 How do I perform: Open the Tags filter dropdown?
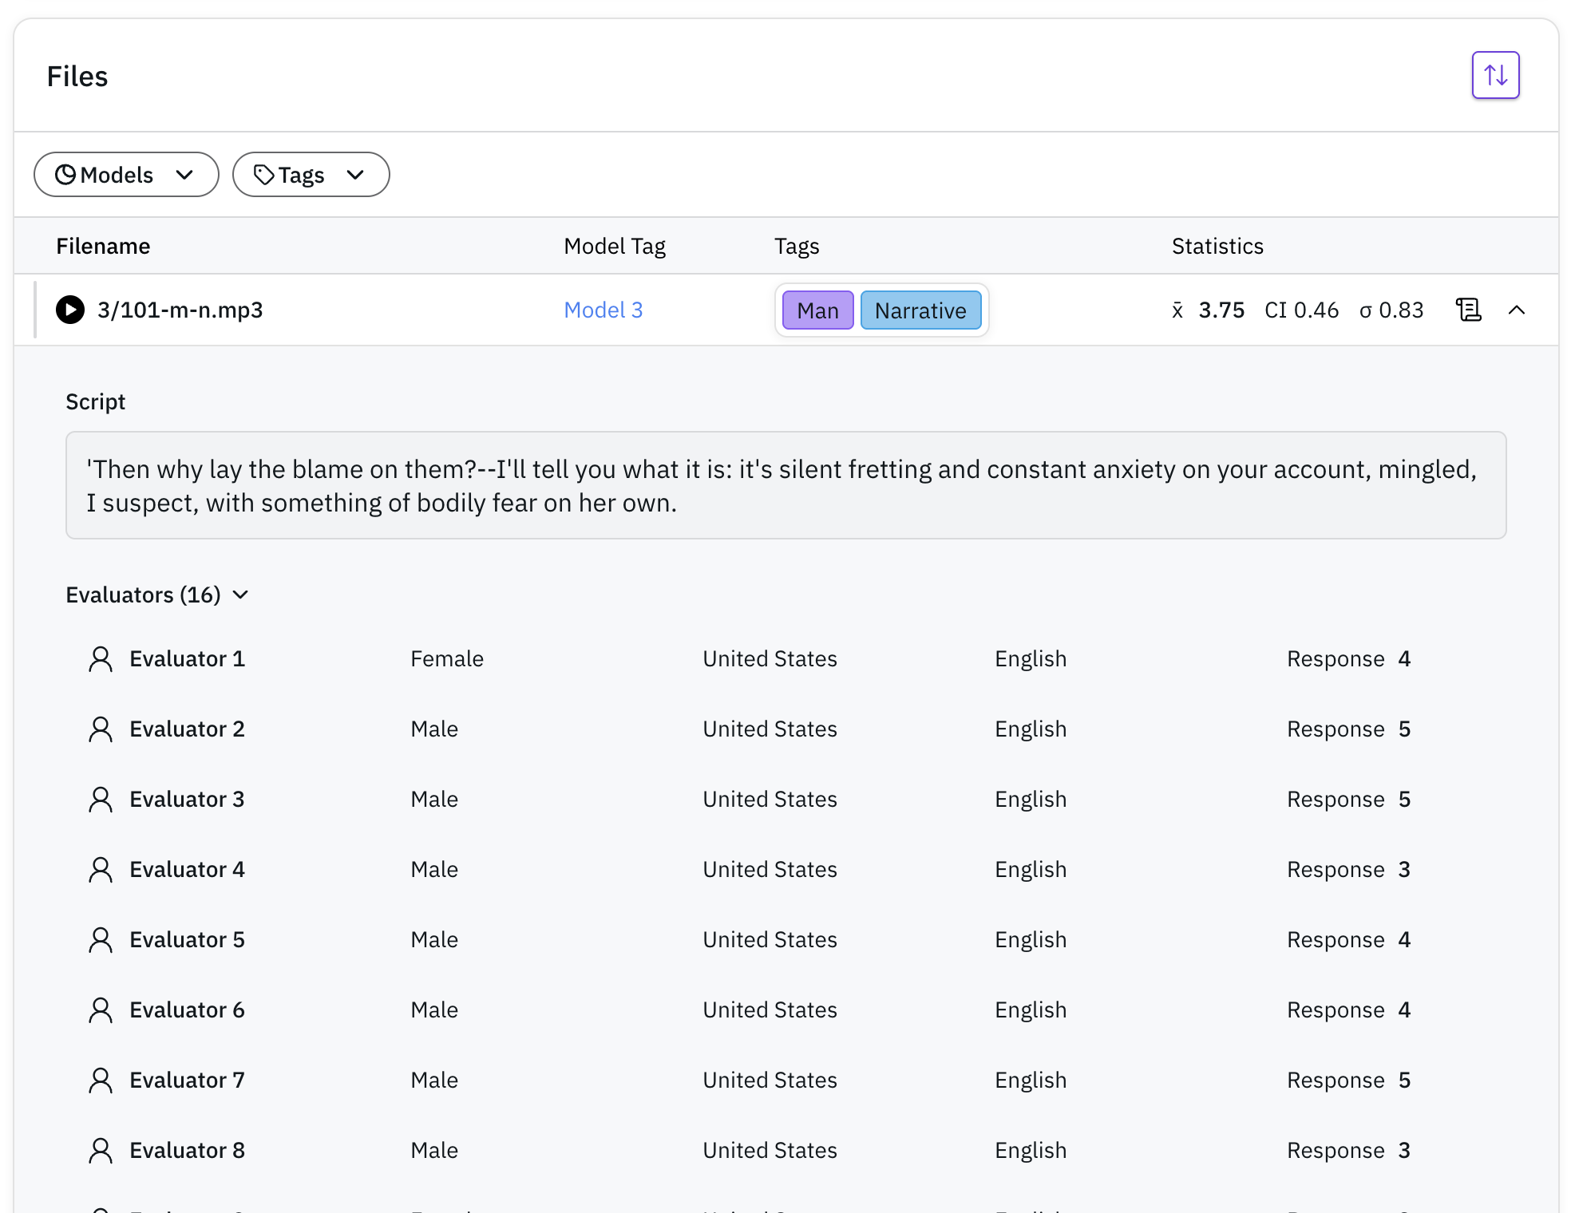(311, 175)
